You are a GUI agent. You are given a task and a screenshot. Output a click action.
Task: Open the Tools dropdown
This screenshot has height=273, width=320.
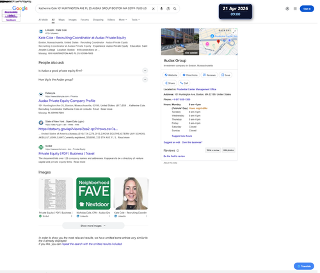136,20
